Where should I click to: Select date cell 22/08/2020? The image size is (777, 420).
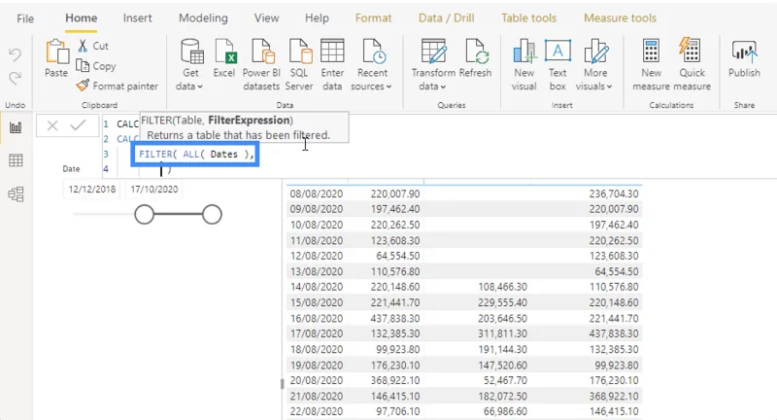point(317,411)
